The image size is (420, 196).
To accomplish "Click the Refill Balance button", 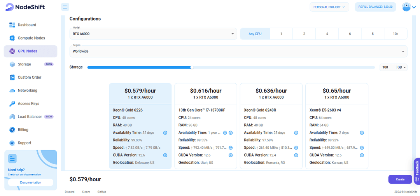I will coord(375,7).
